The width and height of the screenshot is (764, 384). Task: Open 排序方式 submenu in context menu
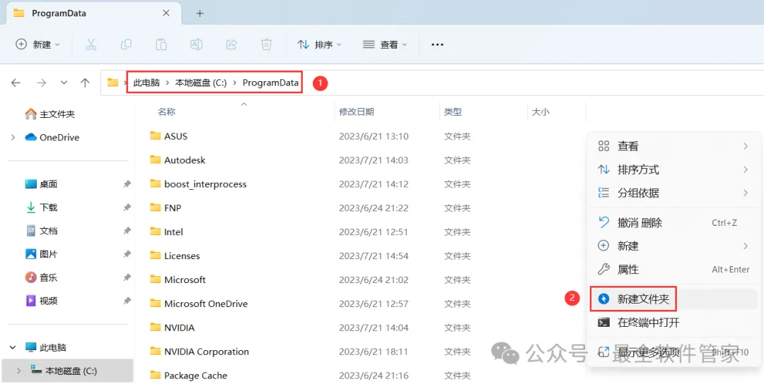pyautogui.click(x=674, y=169)
